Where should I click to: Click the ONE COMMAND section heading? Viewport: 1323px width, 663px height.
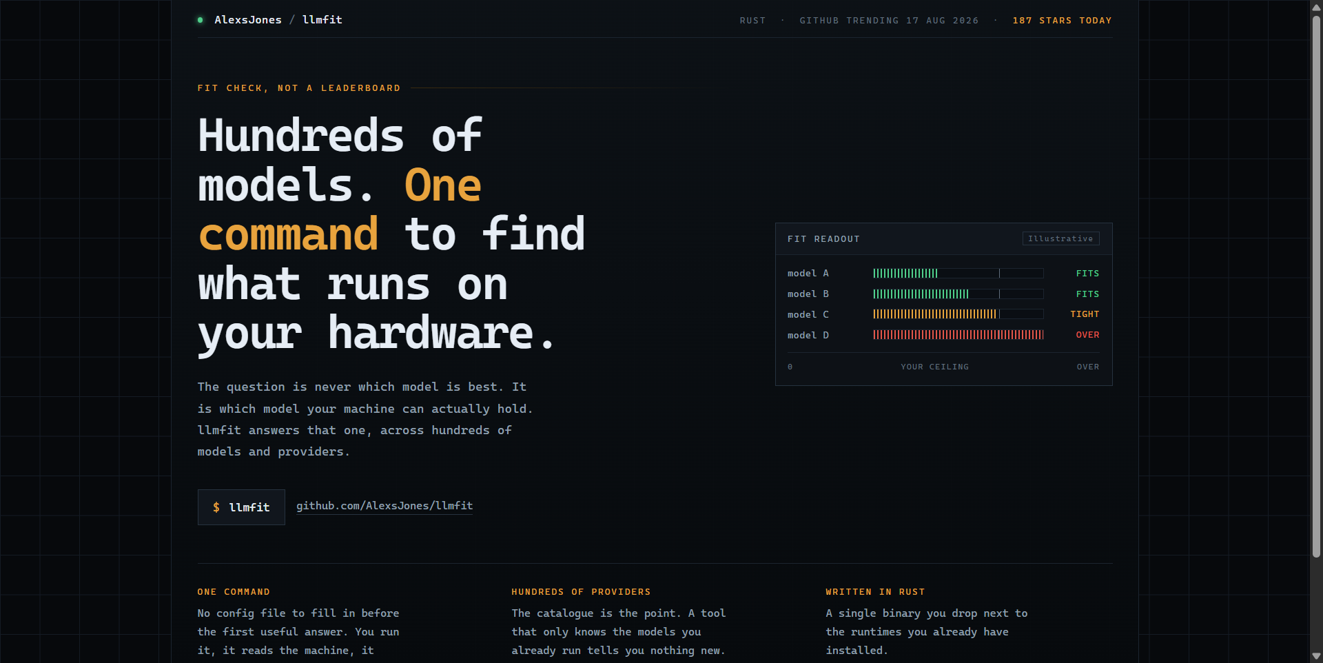tap(234, 592)
